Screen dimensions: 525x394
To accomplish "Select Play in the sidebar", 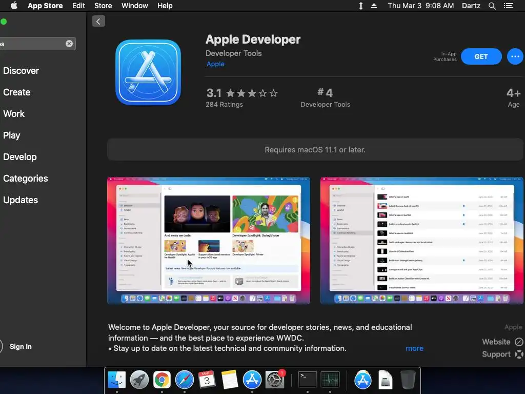I will coord(12,135).
